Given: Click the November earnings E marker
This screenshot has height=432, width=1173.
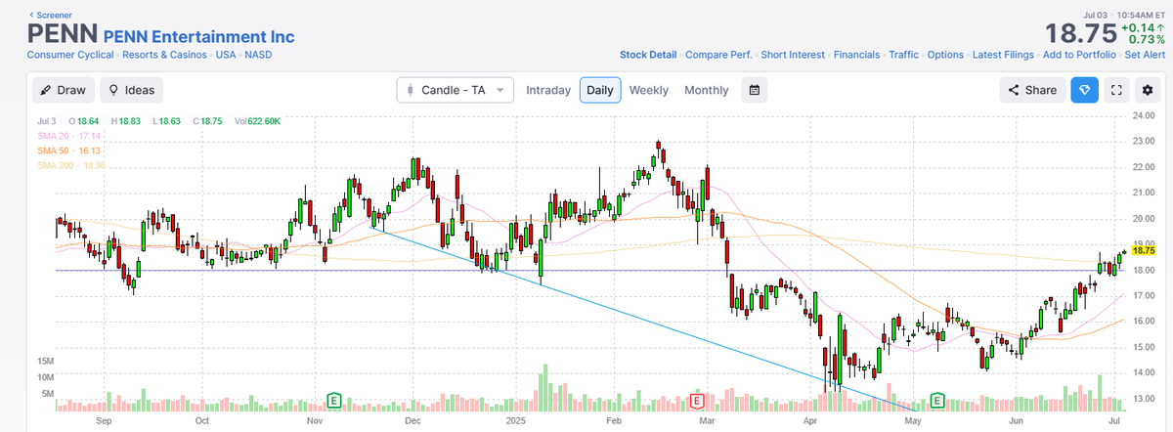Looking at the screenshot, I should click(334, 400).
